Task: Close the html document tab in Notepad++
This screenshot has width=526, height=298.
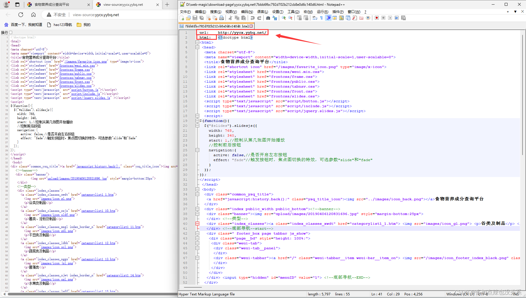Action: (251, 26)
